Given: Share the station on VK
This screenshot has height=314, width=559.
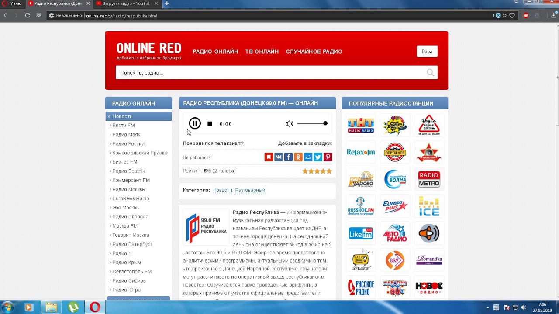Looking at the screenshot, I should [x=279, y=157].
